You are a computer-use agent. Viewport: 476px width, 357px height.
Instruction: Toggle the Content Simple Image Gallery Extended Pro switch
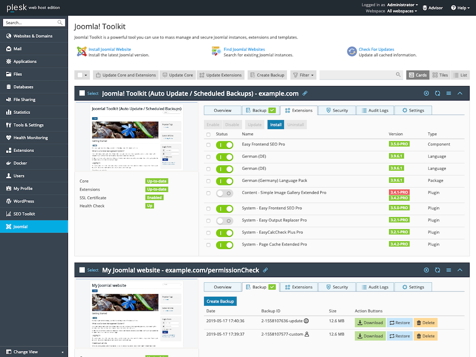coord(225,192)
